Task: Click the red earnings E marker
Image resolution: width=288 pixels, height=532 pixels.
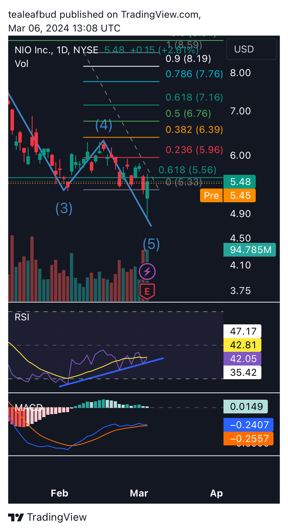Action: 147,291
